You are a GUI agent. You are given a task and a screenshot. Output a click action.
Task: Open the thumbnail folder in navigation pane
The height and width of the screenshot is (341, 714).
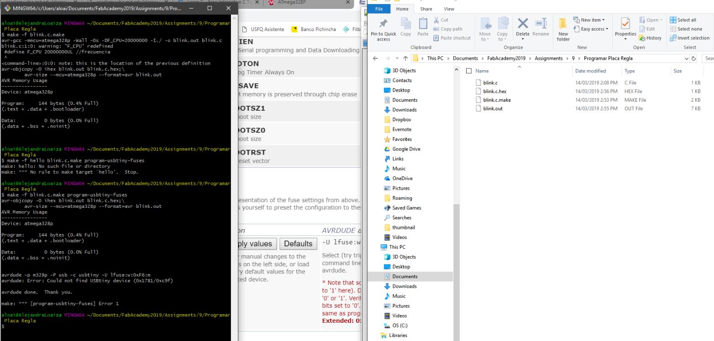[x=399, y=227]
